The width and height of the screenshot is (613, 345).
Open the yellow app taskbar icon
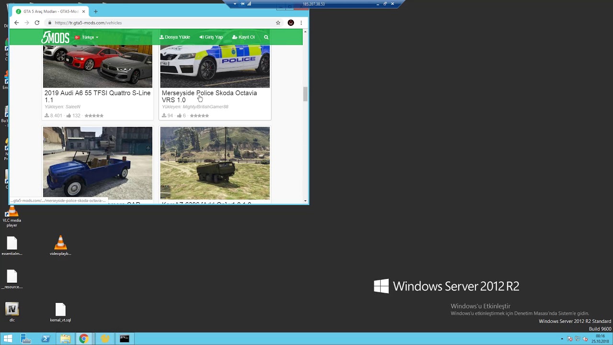point(105,339)
